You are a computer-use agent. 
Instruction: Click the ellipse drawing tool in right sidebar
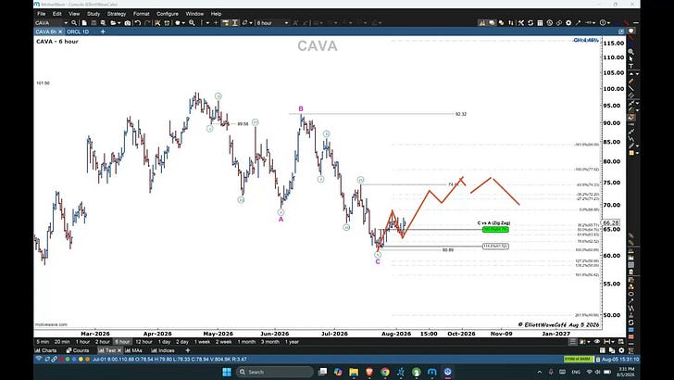631,294
